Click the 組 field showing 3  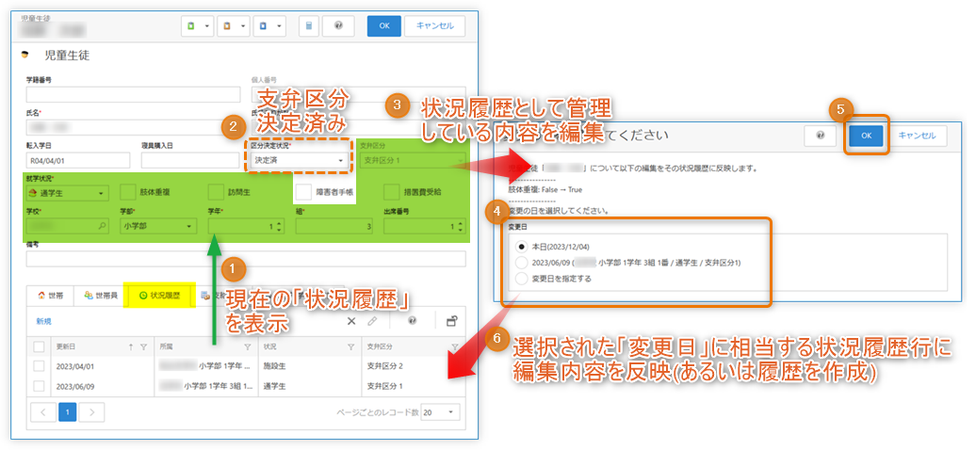334,227
